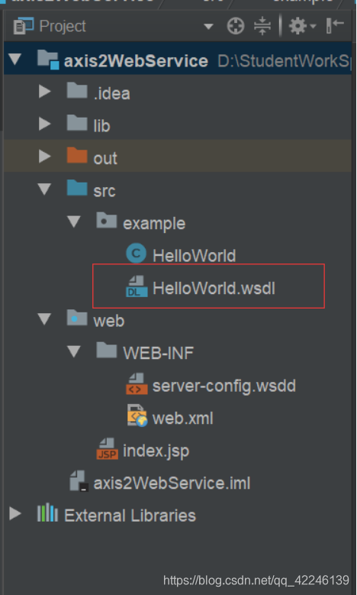This screenshot has height=595, width=357.
Task: Click the lib folder icon
Action: tap(77, 123)
